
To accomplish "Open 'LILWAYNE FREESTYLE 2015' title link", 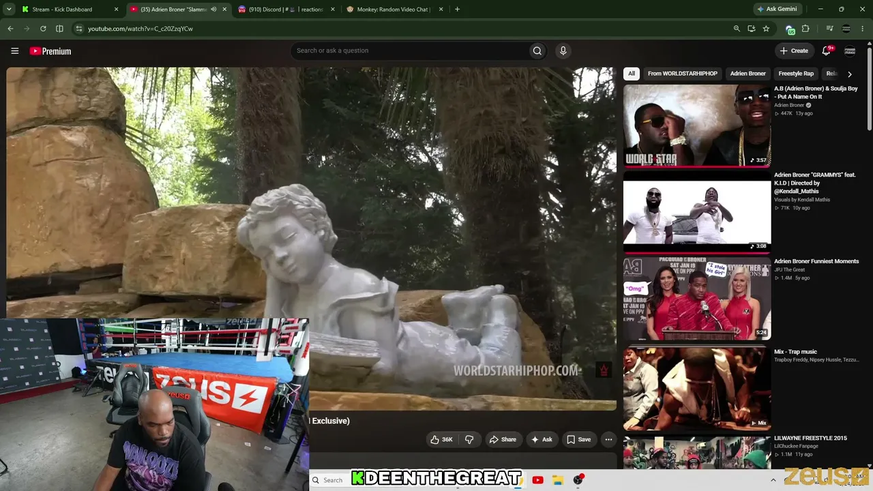I will click(810, 438).
